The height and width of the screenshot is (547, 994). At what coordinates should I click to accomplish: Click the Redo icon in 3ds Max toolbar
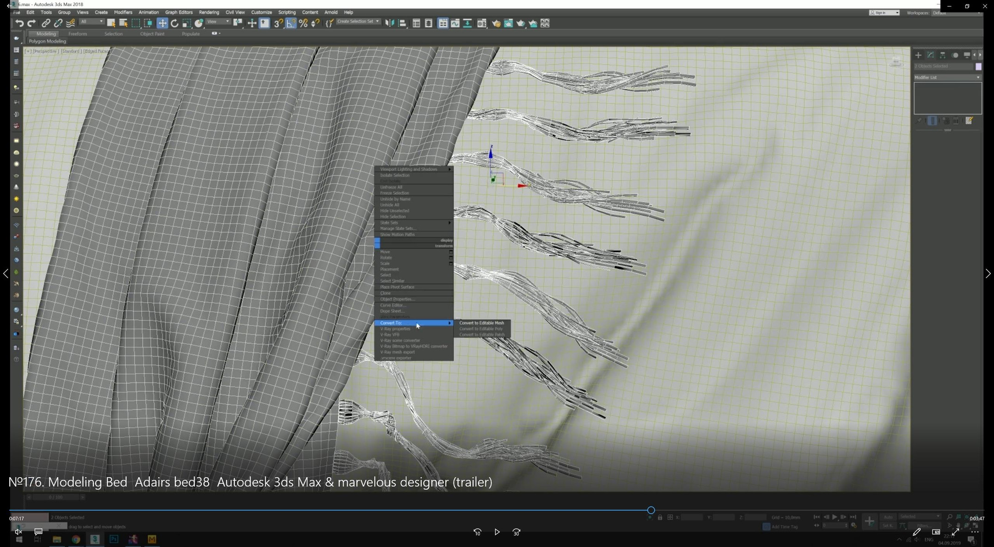point(31,23)
